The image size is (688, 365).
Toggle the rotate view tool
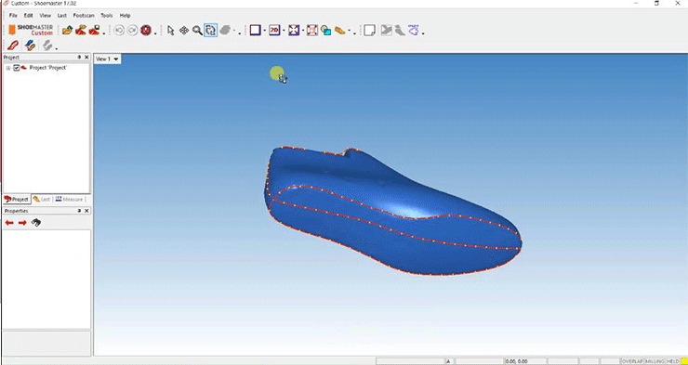click(x=211, y=31)
